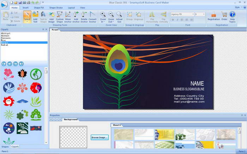Screen dimensions: 247x154
Task: Click the transparent background preview box
Action: click(x=73, y=137)
